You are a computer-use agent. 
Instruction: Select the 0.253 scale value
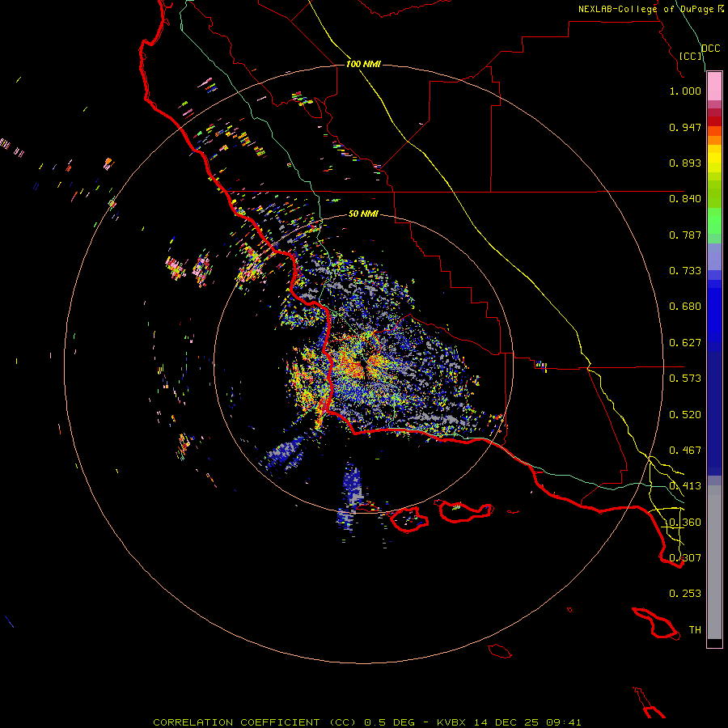(685, 594)
